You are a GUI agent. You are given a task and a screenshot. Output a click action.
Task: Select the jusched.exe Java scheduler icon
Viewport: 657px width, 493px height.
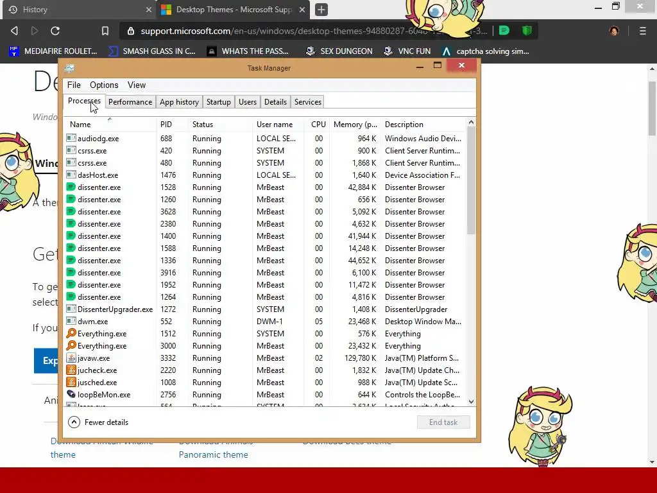(x=71, y=382)
